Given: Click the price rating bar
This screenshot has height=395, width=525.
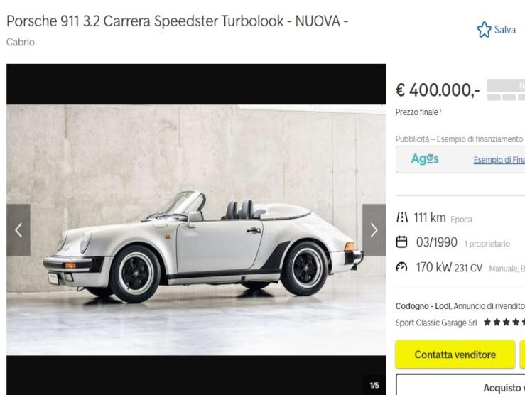Looking at the screenshot, I should point(506,90).
